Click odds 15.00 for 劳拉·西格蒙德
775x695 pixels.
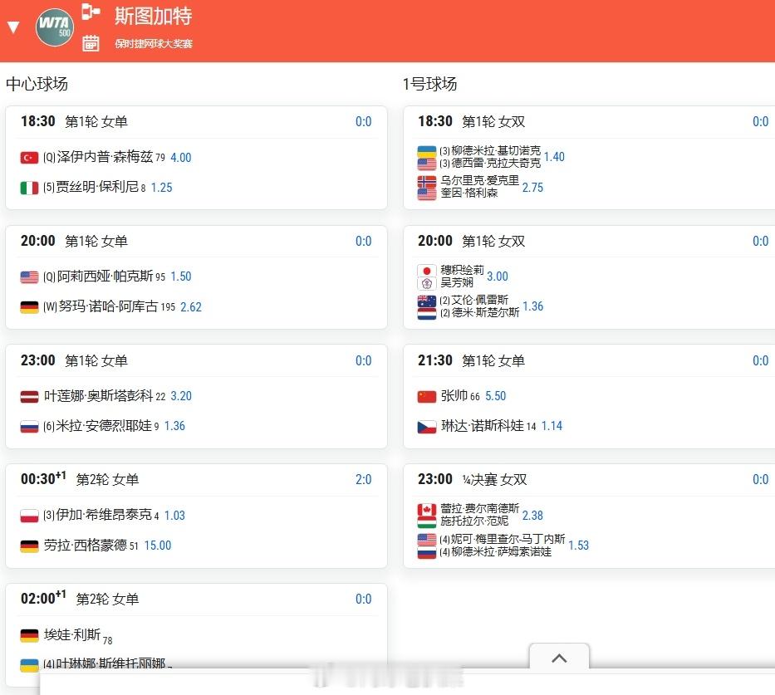(x=158, y=546)
